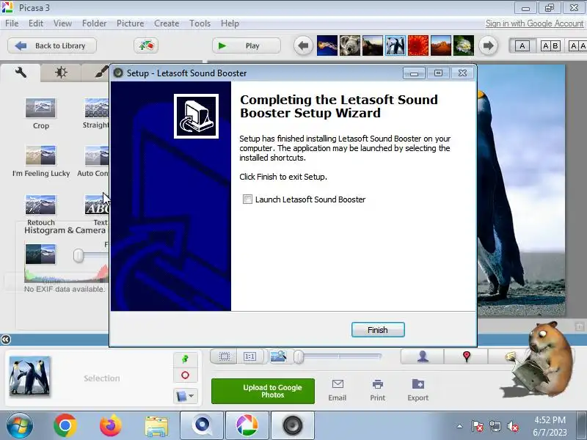Open Action Center flag tray icon
This screenshot has width=587, height=440.
478,426
